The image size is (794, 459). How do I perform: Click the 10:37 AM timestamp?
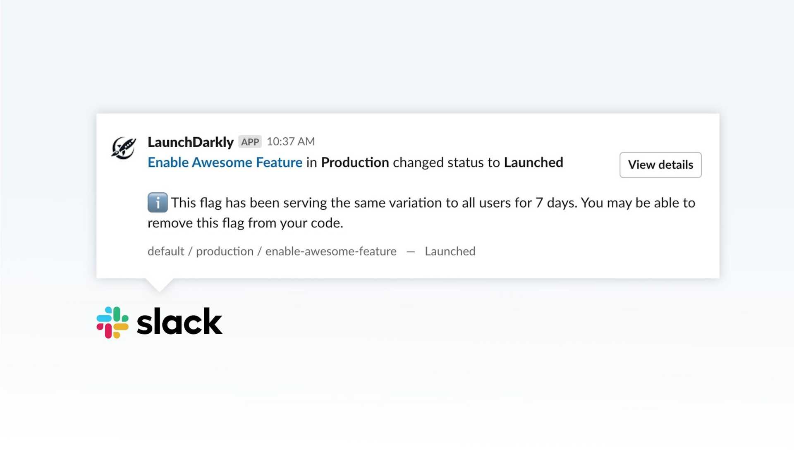pyautogui.click(x=291, y=141)
